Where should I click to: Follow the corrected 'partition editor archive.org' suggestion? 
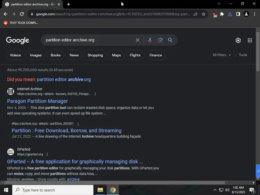point(64,79)
